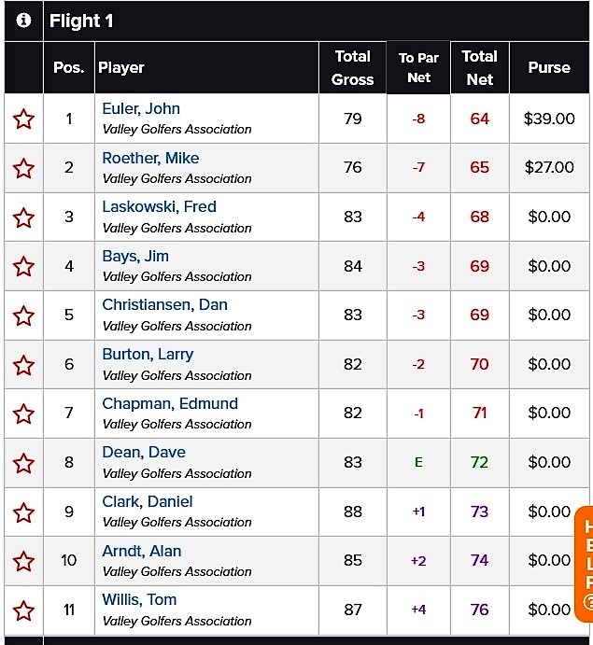The image size is (593, 645).
Task: Open the orange Help side tab
Action: click(x=585, y=564)
